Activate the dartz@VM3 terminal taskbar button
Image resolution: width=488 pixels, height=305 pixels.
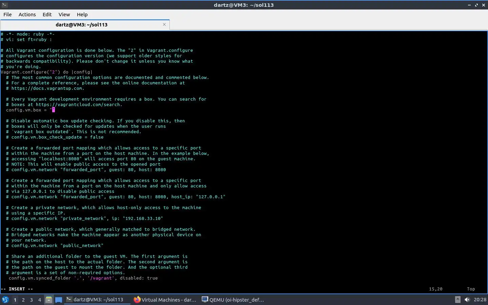[x=97, y=300]
